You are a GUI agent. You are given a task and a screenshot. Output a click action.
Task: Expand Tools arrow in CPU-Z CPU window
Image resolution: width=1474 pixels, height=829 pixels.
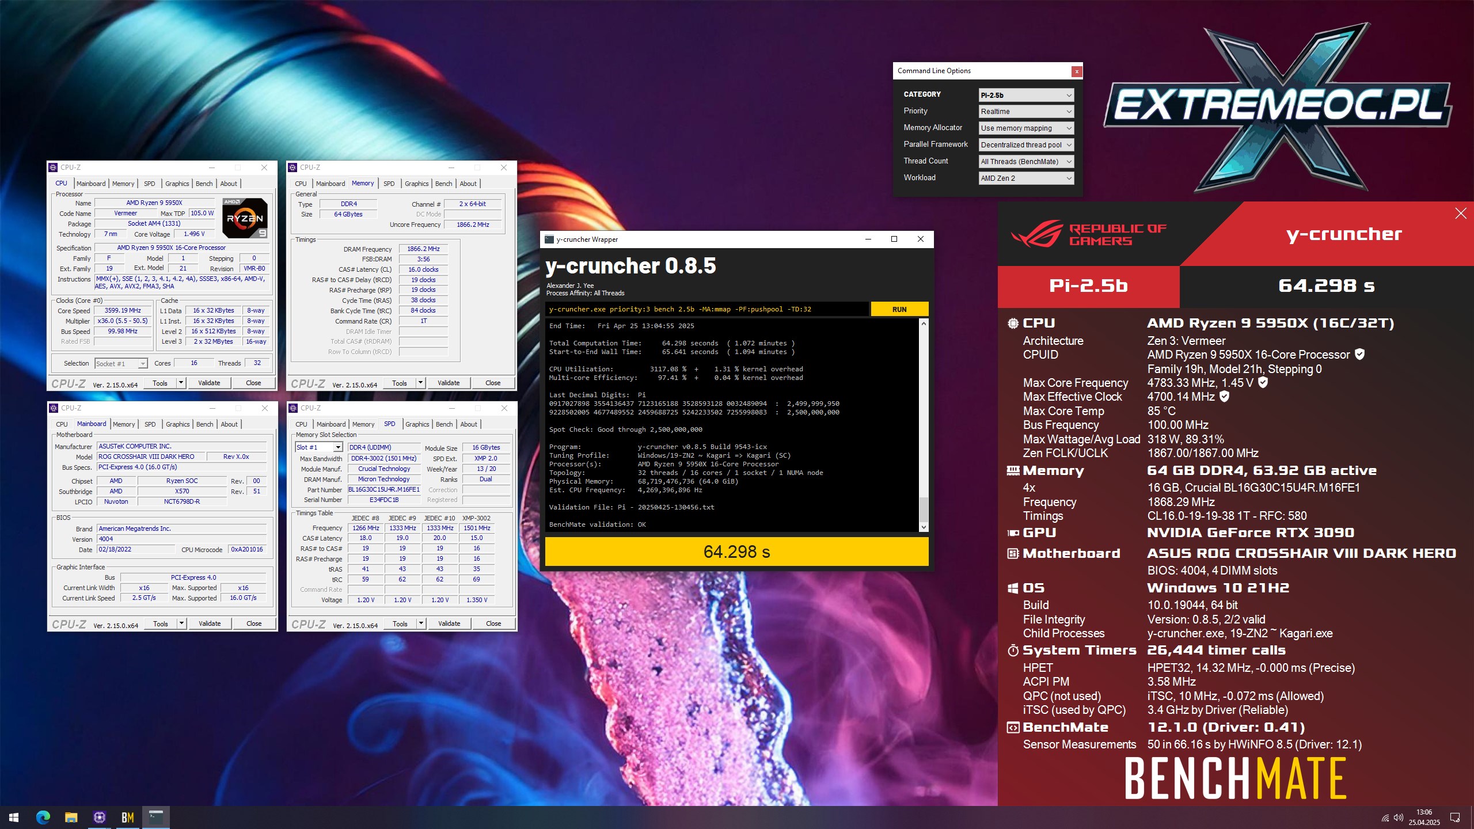(181, 383)
